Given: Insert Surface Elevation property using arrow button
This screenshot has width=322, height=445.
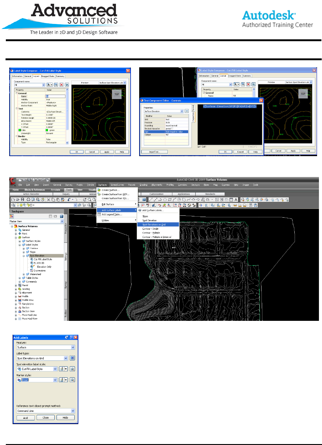Looking at the screenshot, I should click(x=187, y=111).
